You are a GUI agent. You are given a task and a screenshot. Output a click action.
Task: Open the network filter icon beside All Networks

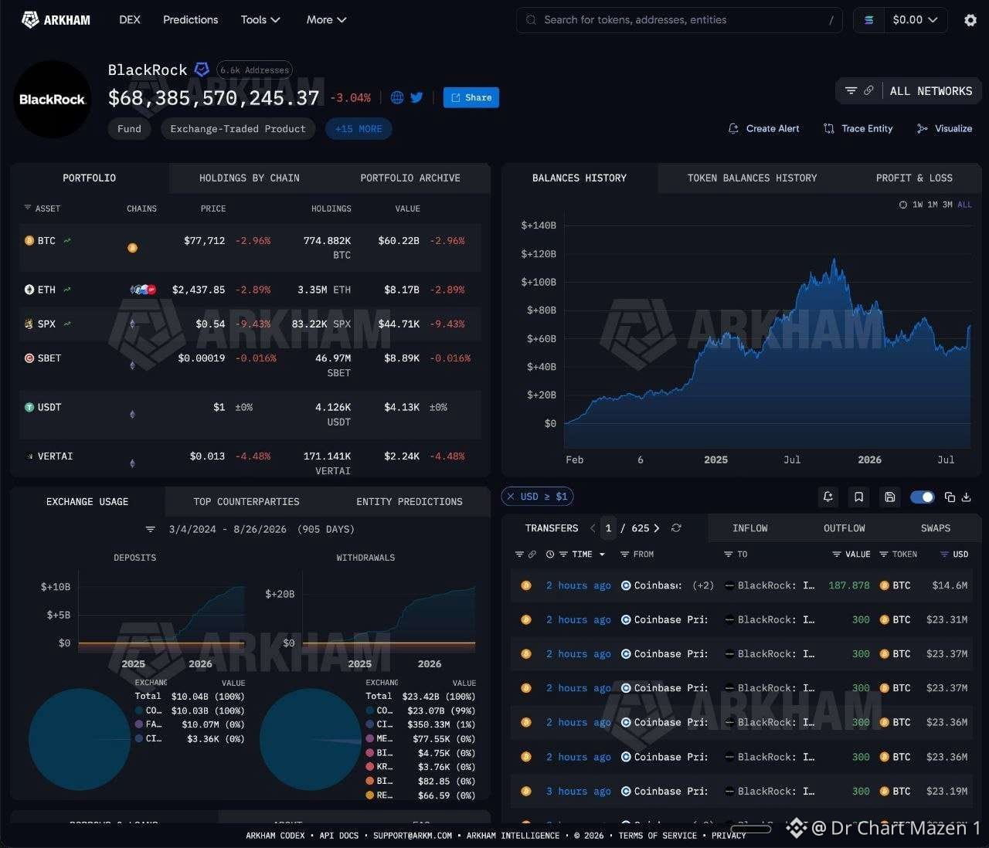pos(851,91)
